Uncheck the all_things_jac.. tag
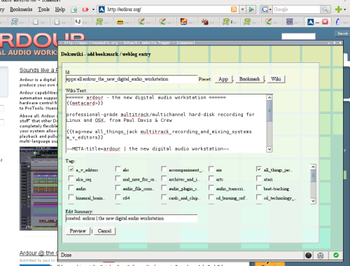 point(259,169)
